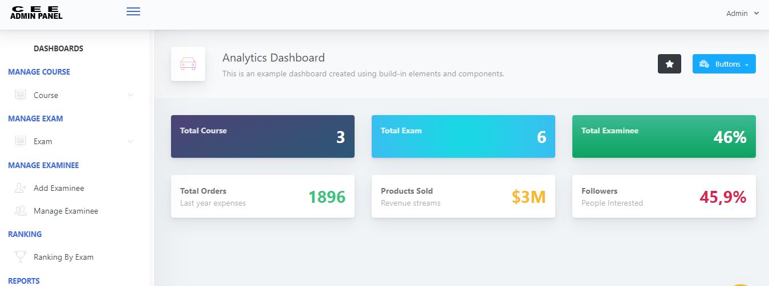Click the dashboard description subtitle text
Viewport: 769px width, 286px height.
point(363,73)
